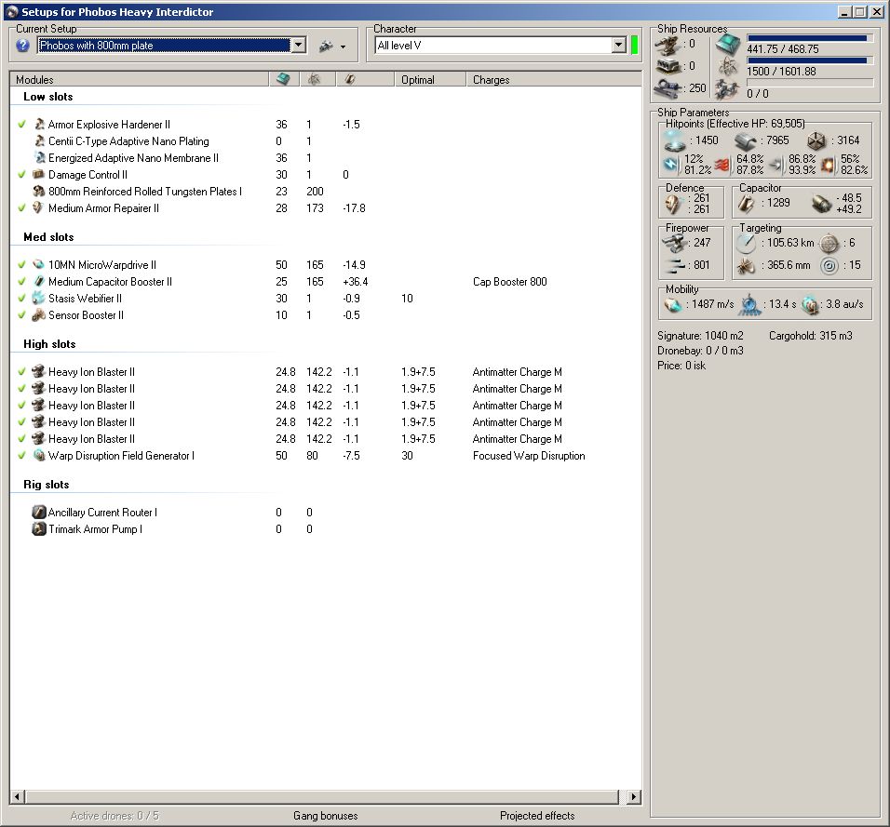Toggle the Armor Explosive Hardener II active checkmark
This screenshot has width=890, height=827.
click(x=21, y=125)
